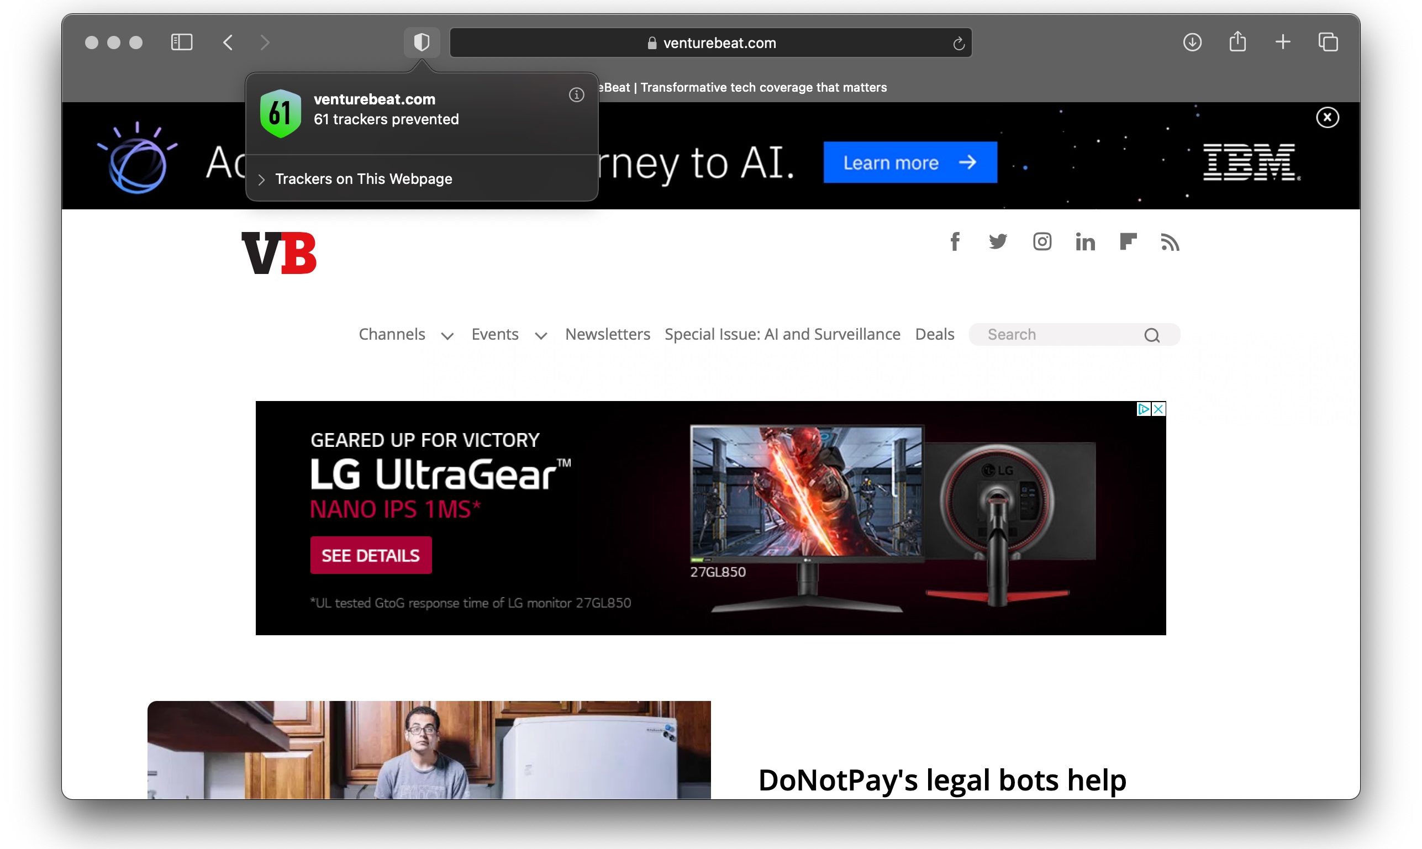Viewport: 1422px width, 849px height.
Task: Open the Downloads button in the toolbar
Action: point(1192,43)
